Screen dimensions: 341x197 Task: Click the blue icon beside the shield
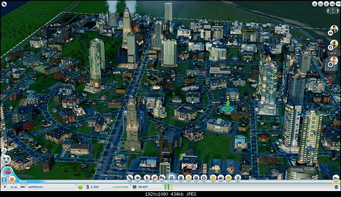pos(4,180)
